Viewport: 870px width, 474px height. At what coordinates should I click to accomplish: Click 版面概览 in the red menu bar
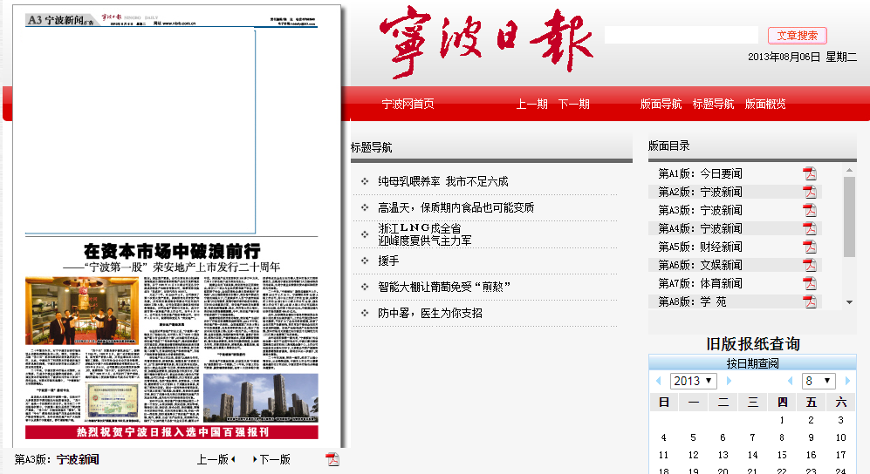tap(765, 104)
